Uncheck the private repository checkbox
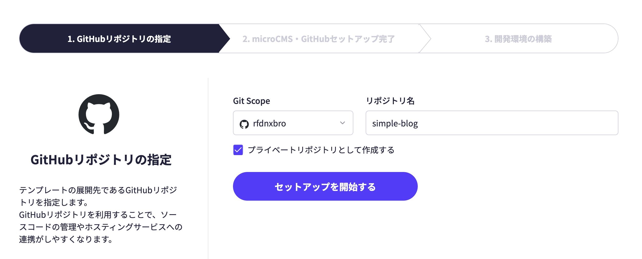Viewport: 642px width, 259px height. pyautogui.click(x=238, y=150)
